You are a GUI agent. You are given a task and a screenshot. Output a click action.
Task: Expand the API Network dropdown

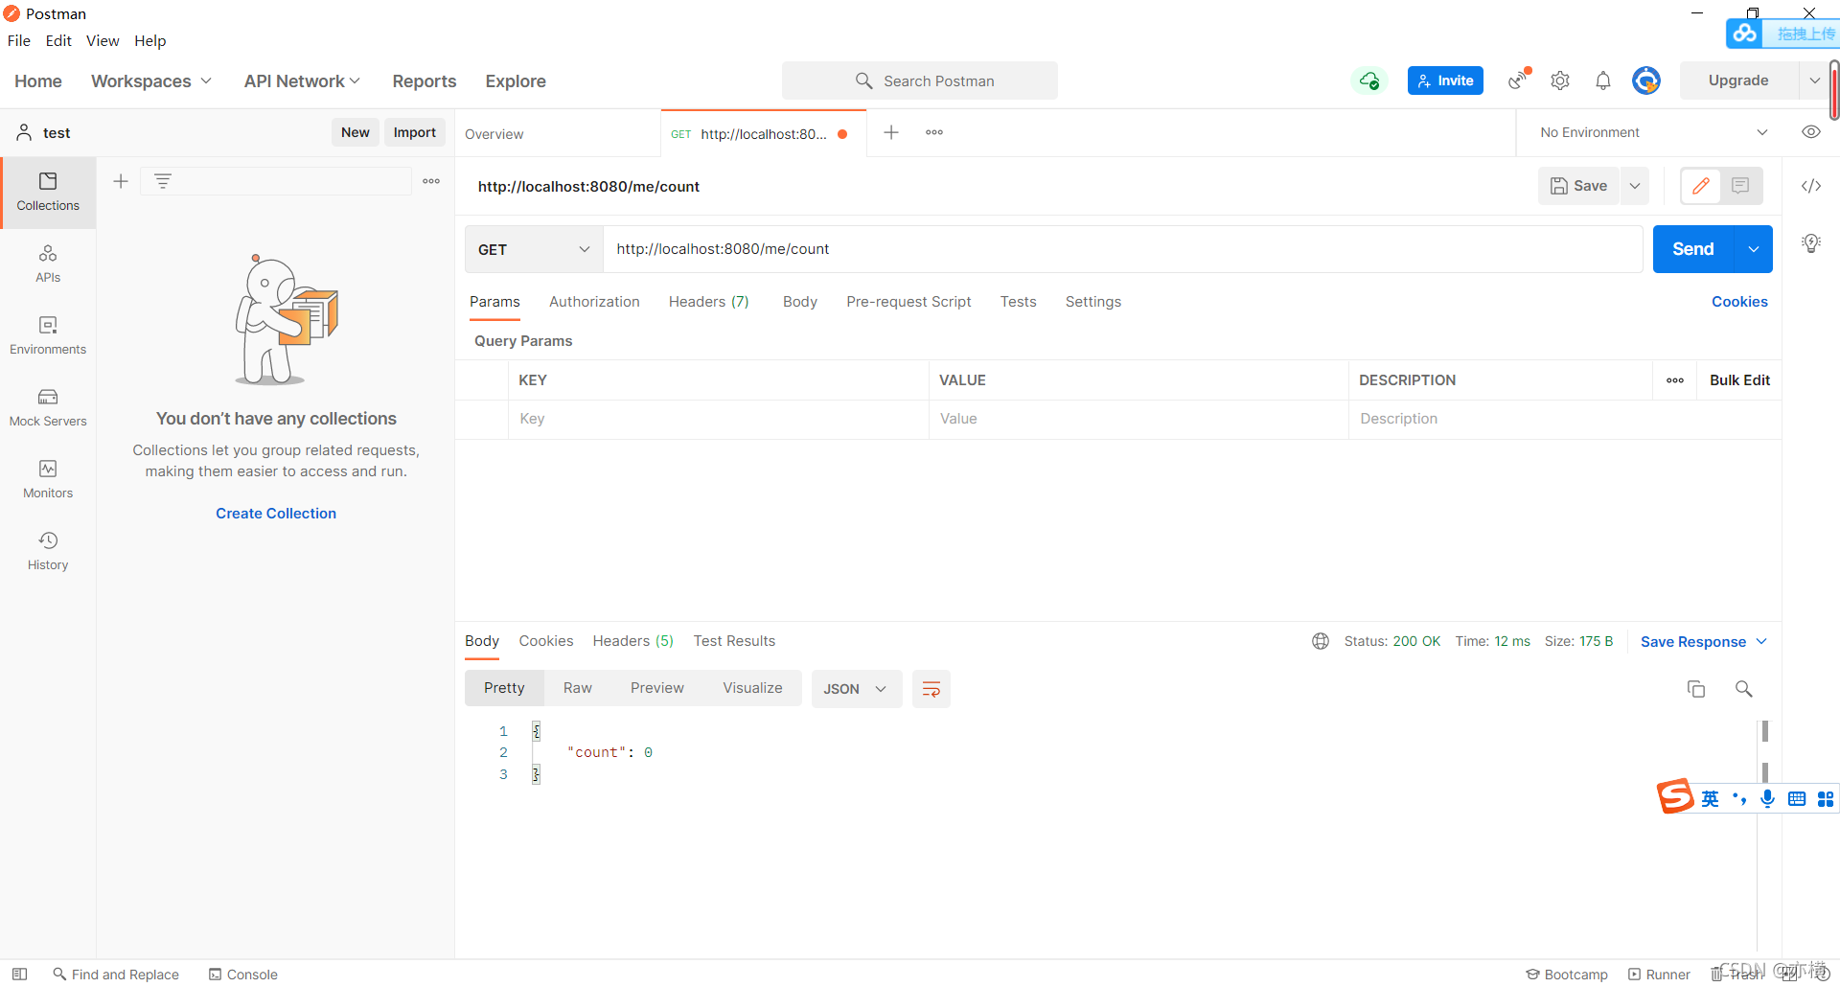(302, 81)
